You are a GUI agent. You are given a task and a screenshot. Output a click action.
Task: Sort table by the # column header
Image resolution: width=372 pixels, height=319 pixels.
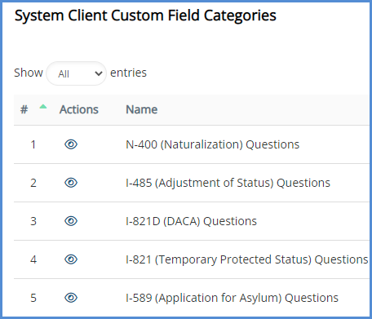coord(24,109)
